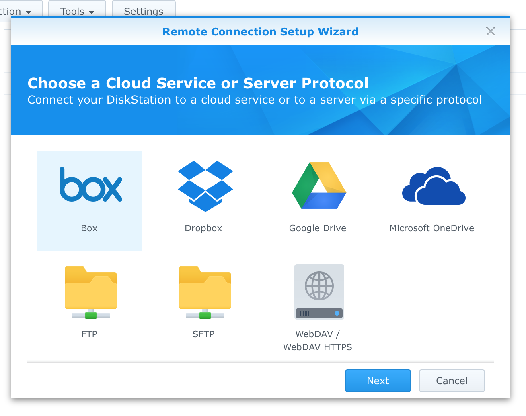The width and height of the screenshot is (526, 416).
Task: Pick the WebDAV globe server icon
Action: (x=319, y=292)
